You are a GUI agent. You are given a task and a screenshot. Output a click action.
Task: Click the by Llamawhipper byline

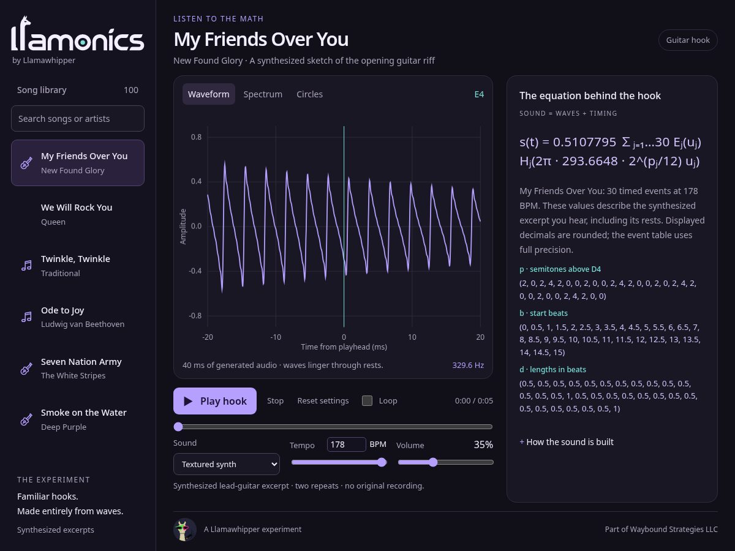[x=44, y=61]
